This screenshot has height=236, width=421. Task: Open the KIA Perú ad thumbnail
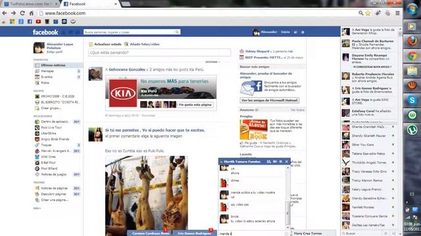[x=123, y=93]
